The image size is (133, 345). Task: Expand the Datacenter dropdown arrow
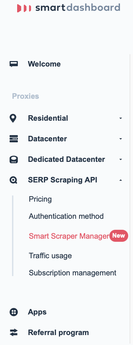(120, 139)
